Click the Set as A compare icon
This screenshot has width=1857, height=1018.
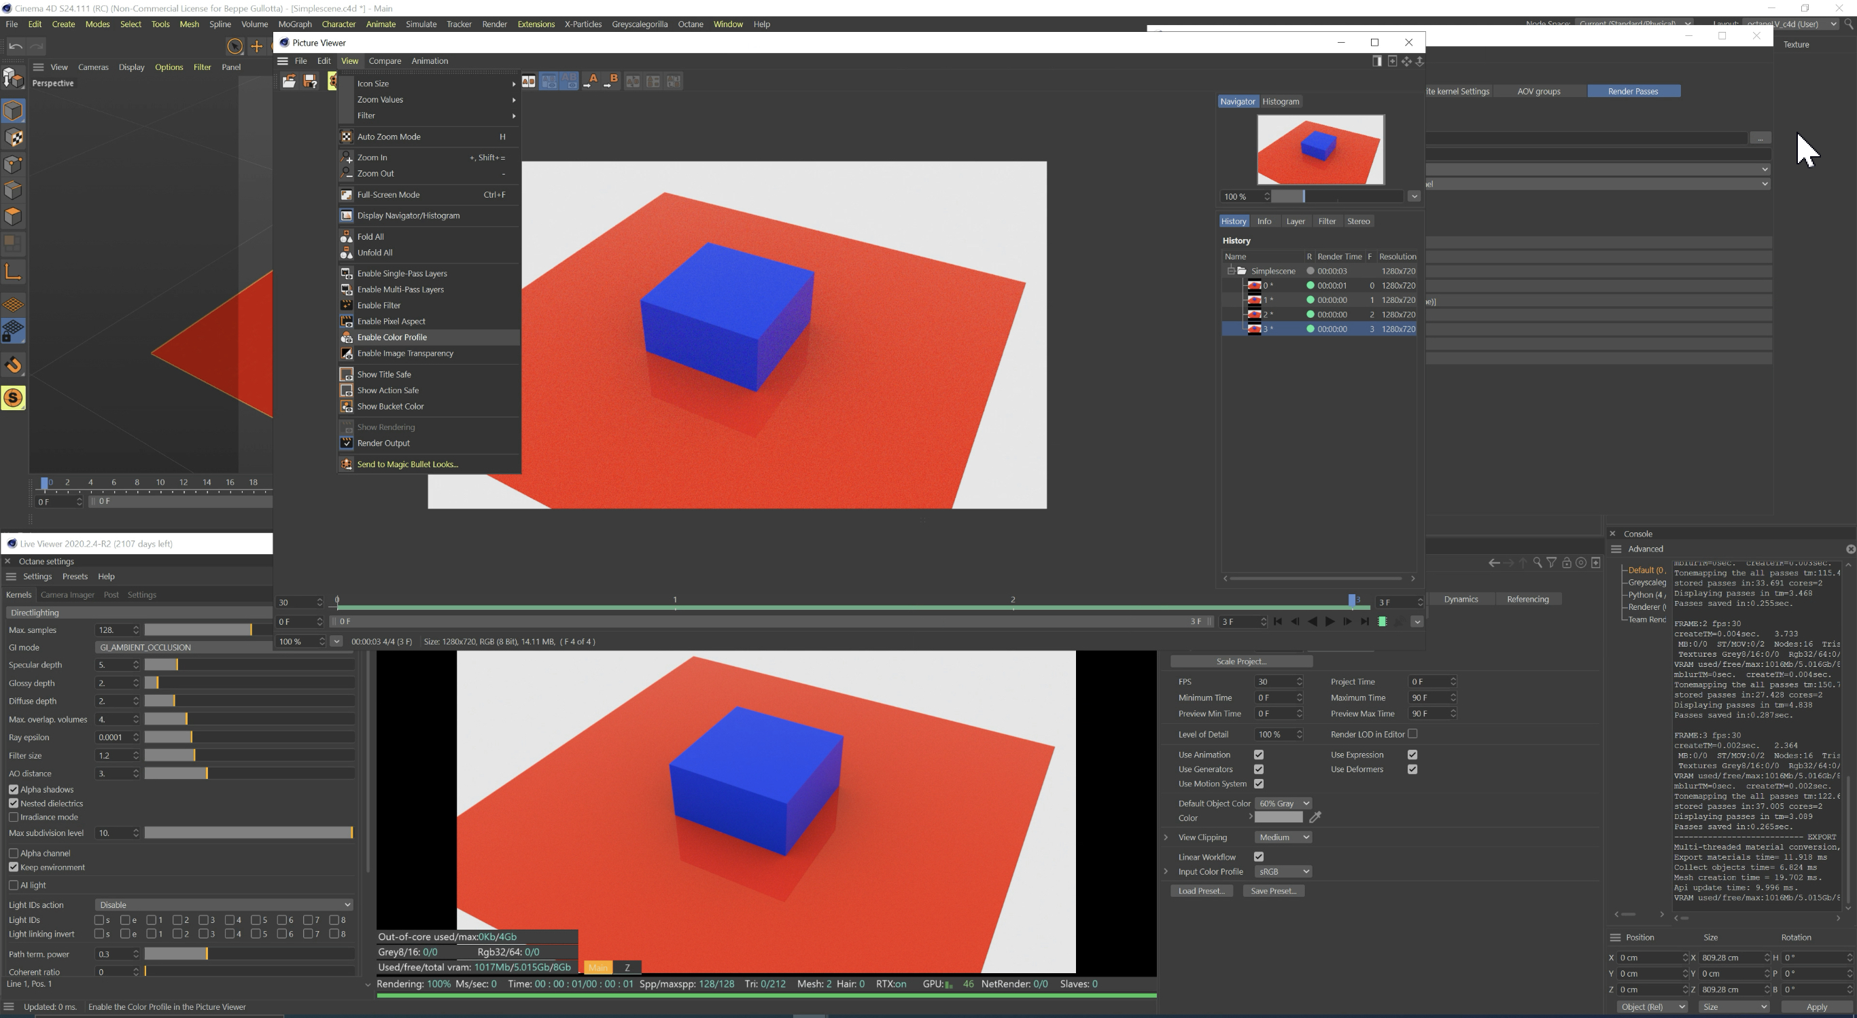[x=591, y=81]
